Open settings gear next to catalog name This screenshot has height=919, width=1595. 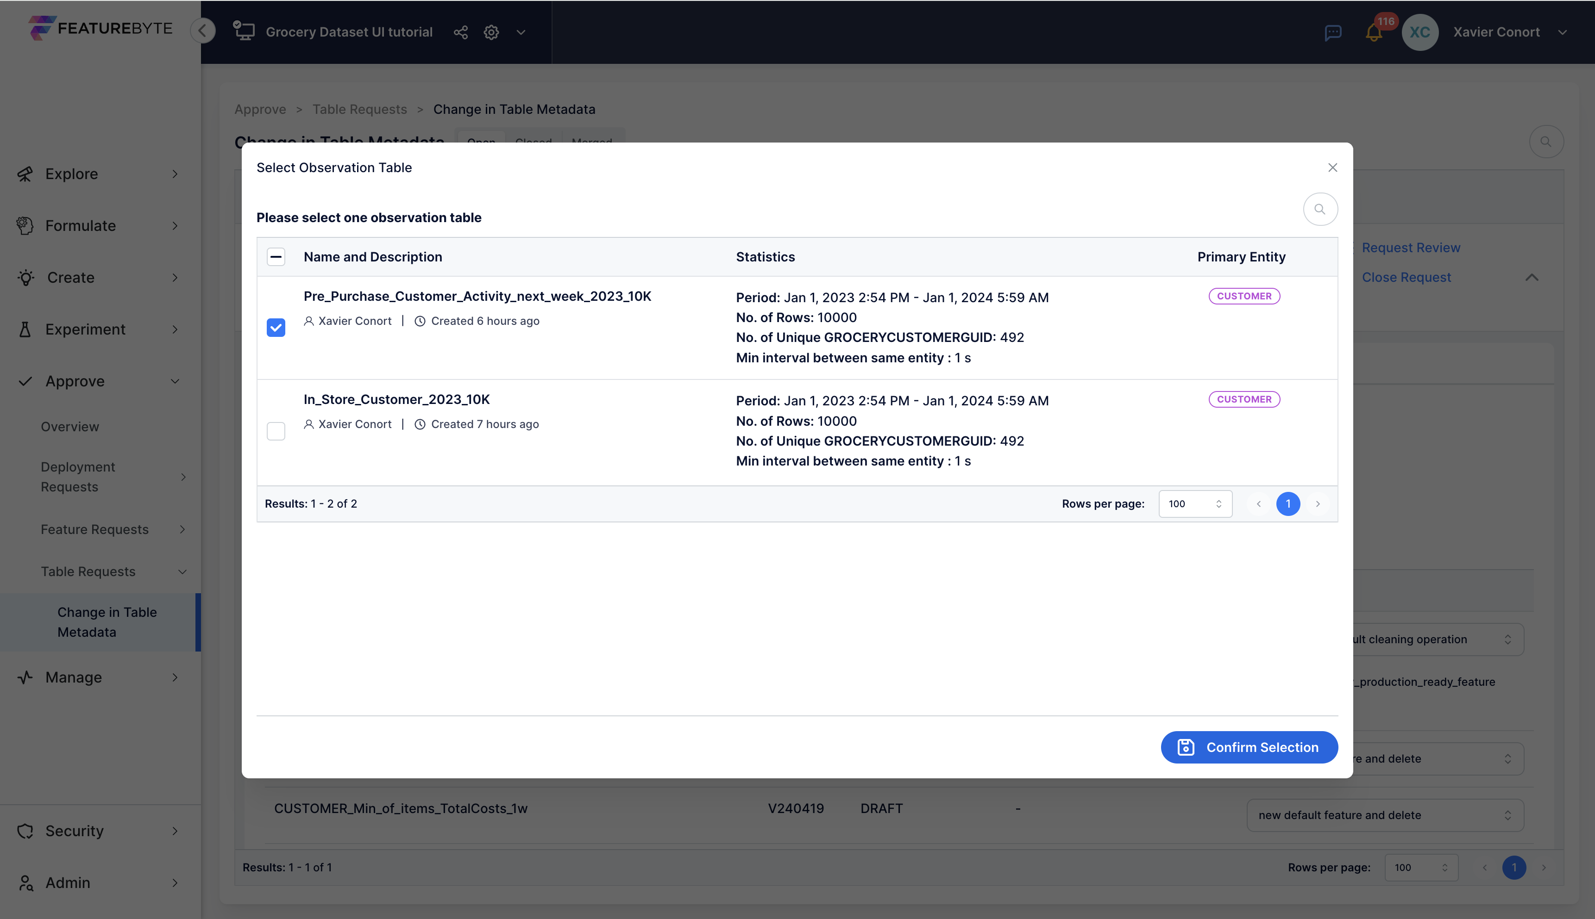(x=491, y=32)
